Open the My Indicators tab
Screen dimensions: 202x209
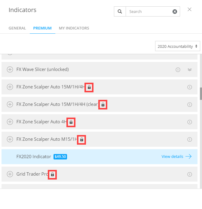[x=74, y=28]
